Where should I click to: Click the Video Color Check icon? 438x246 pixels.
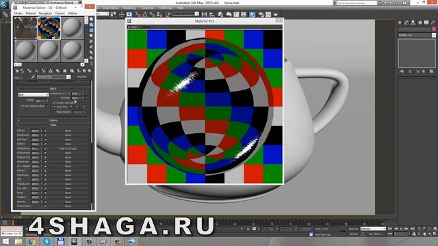[x=91, y=41]
